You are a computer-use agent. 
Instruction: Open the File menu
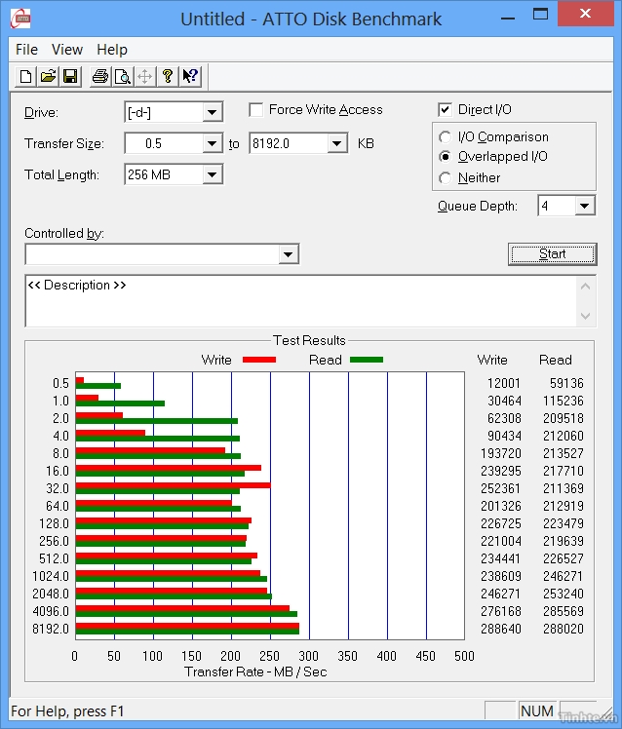(26, 50)
